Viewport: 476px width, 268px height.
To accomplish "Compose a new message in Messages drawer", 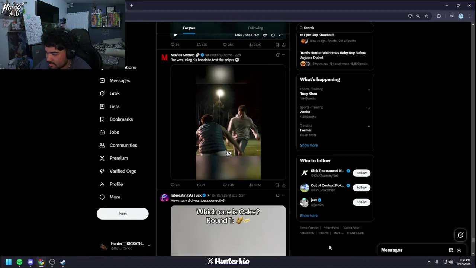I will (451, 250).
